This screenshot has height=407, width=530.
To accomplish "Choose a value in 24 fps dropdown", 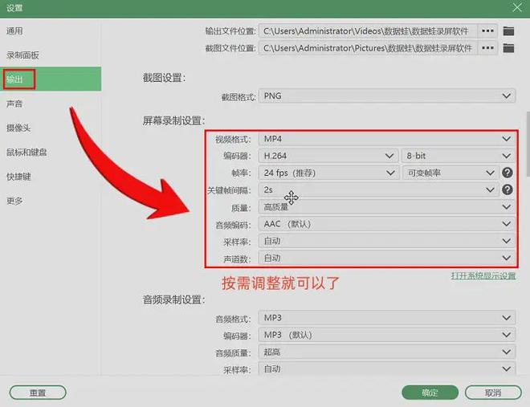I will tap(328, 173).
